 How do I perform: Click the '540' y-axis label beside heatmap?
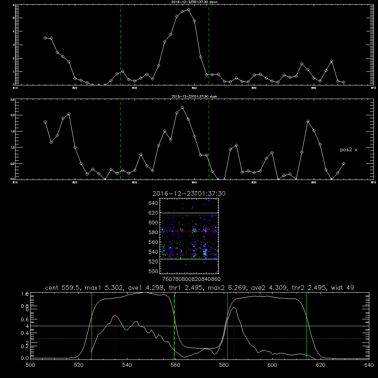153,252
